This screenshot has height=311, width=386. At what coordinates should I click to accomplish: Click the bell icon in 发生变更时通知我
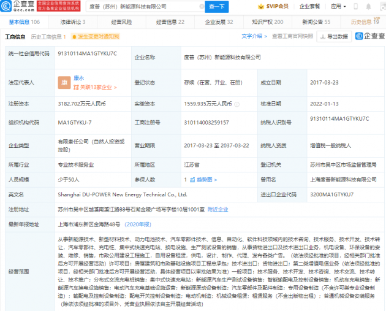pos(74,37)
